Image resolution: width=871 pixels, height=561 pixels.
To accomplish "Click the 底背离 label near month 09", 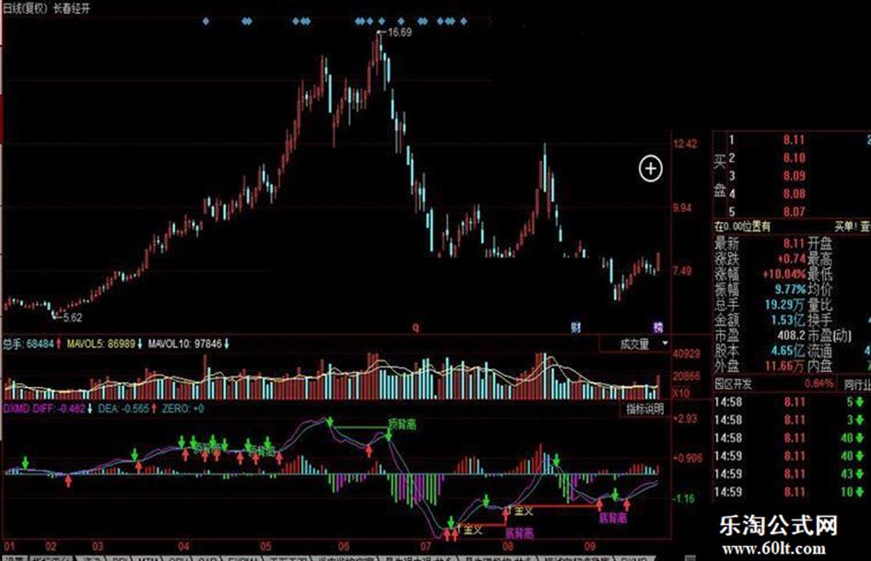I will pos(613,519).
